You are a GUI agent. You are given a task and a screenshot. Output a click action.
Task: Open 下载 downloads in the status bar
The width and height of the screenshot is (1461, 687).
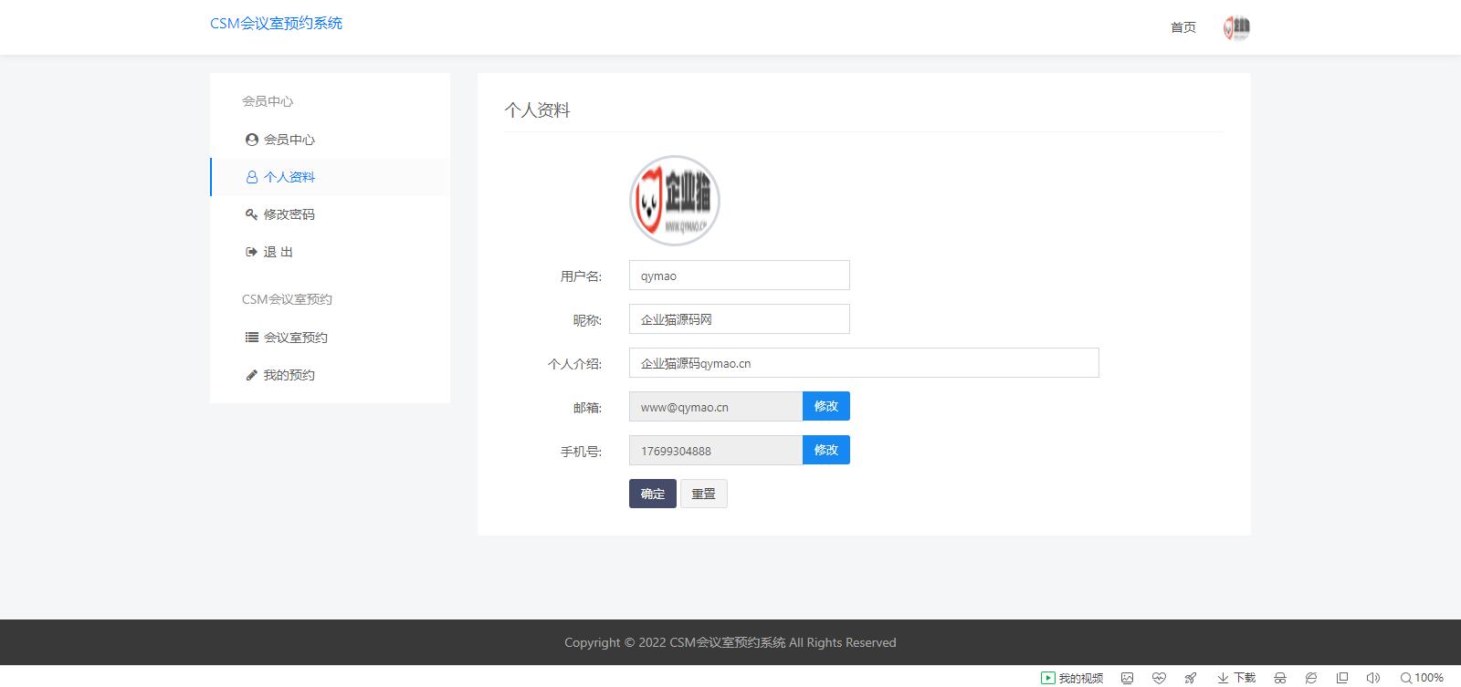pos(1236,678)
